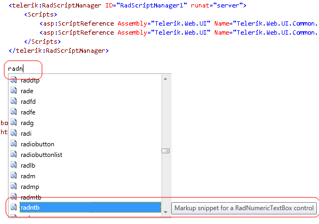Click the IntelliSense list scroll up arrow
319x224 pixels.
click(165, 79)
